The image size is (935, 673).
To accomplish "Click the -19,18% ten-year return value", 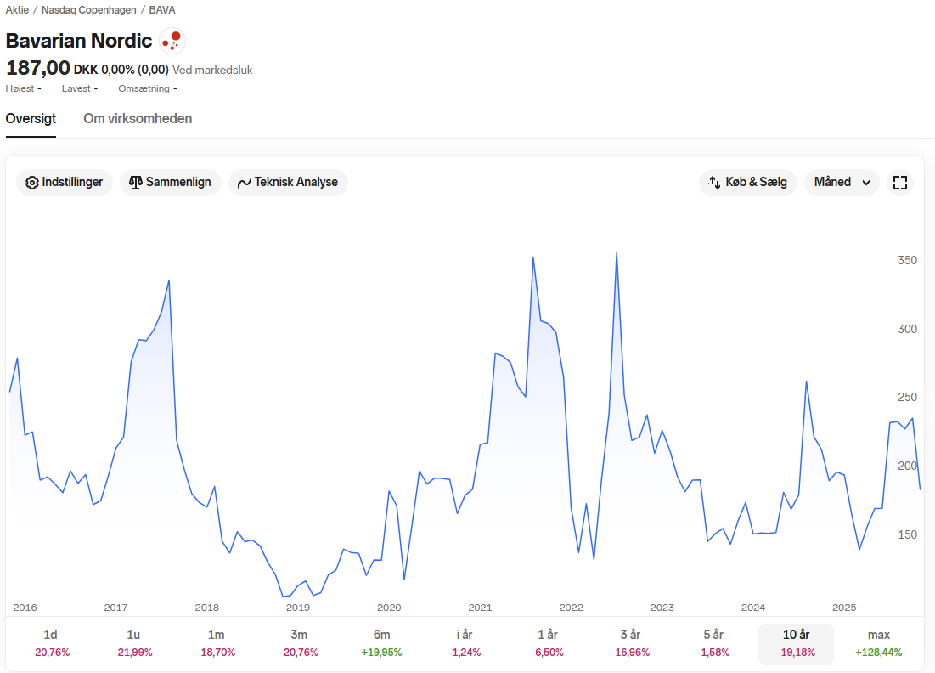I will (x=796, y=652).
